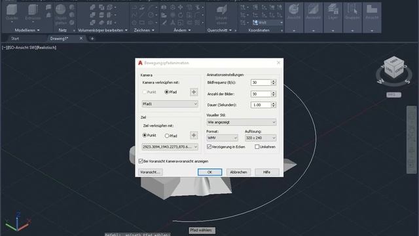419x236 pixels.
Task: Open the WKS dropdown below ViewCube
Action: [393, 94]
